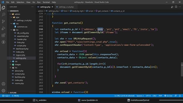Image resolution: width=183 pixels, height=103 pixels.
Task: Change language mode PHP
Action: pyautogui.click(x=160, y=96)
